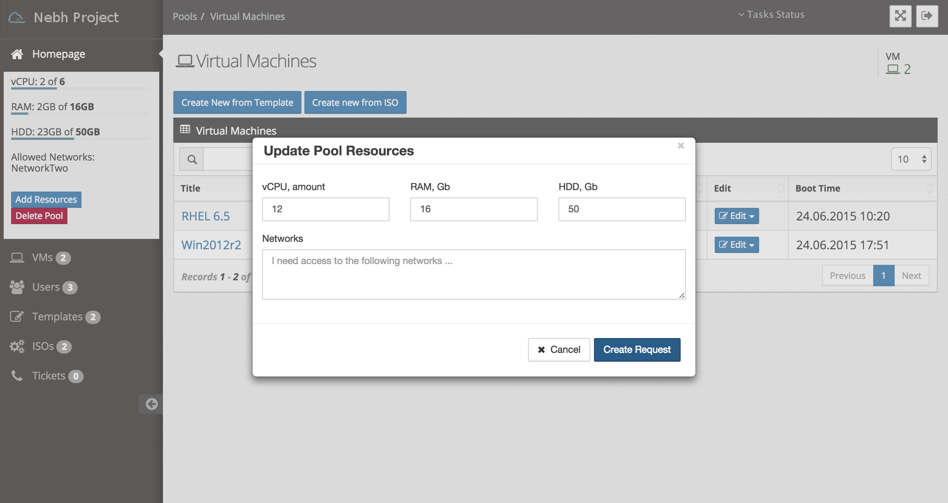Focus the vCPU amount input field

point(326,209)
